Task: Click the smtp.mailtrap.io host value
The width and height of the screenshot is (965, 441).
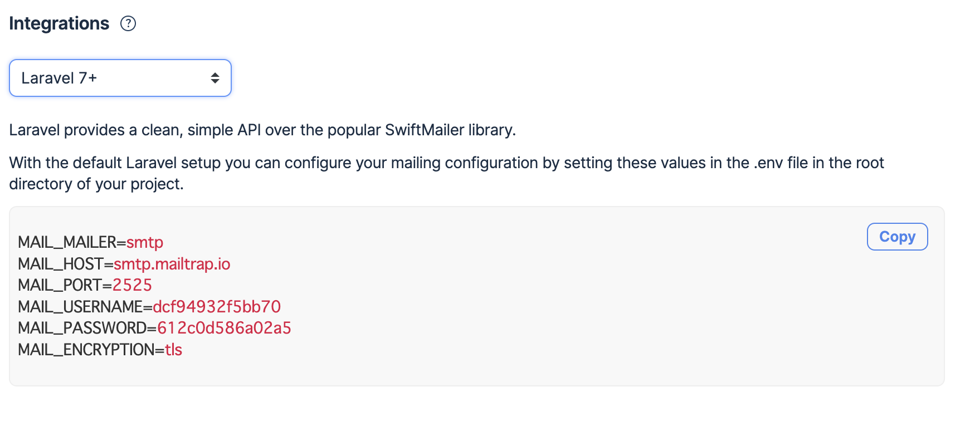Action: point(172,264)
